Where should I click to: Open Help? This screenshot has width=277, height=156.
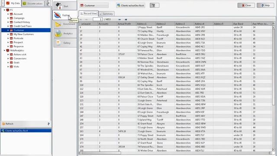pyautogui.click(x=265, y=5)
